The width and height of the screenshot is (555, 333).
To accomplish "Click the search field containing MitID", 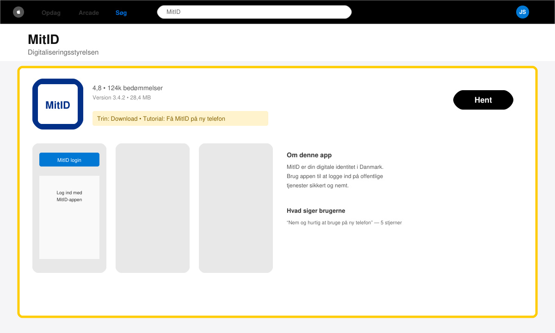I will pos(254,12).
